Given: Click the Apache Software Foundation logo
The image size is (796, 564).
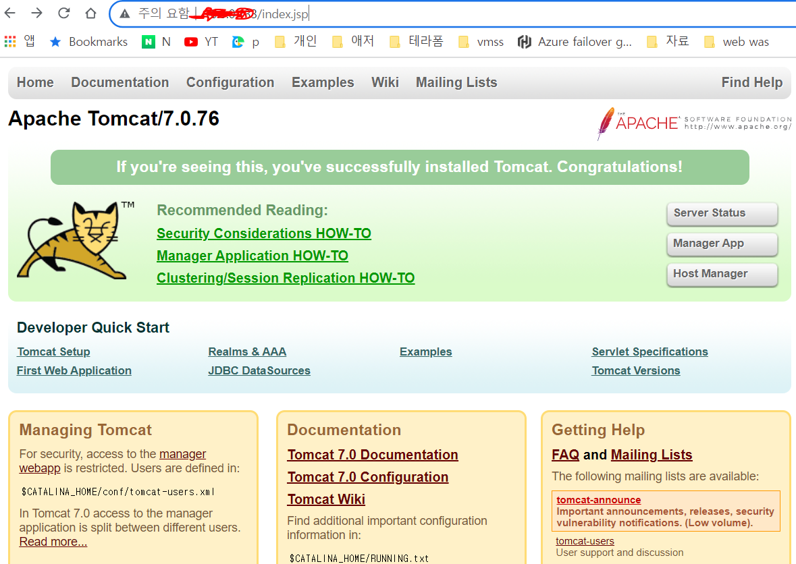Looking at the screenshot, I should pos(694,123).
